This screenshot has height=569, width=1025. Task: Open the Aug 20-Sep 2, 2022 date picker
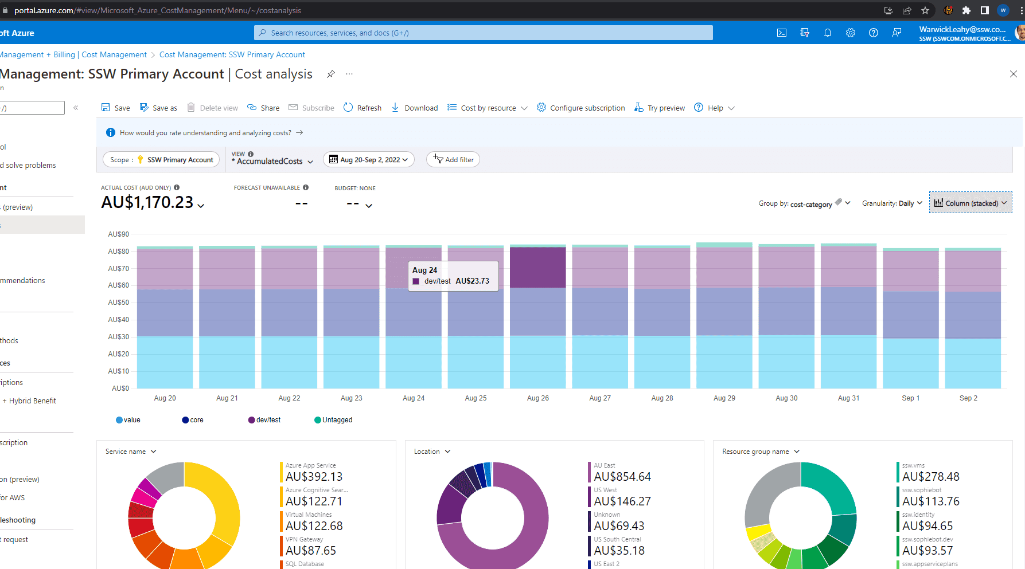click(369, 160)
